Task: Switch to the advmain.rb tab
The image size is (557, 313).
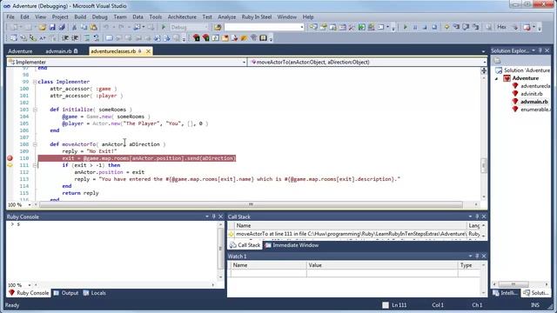Action: coord(58,51)
